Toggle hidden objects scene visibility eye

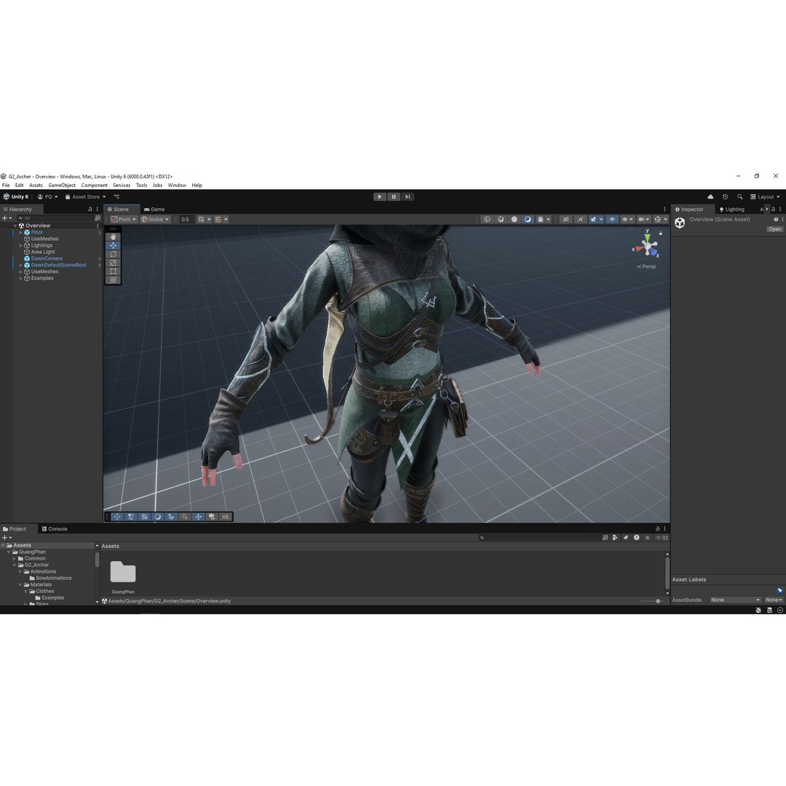pyautogui.click(x=611, y=219)
